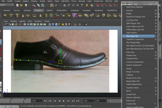Create a polygon pipe from the shelf
This screenshot has height=108, width=162.
tap(46, 15)
